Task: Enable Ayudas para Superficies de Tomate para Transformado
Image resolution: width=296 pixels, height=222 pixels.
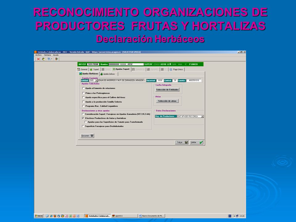Action: pyautogui.click(x=86, y=122)
